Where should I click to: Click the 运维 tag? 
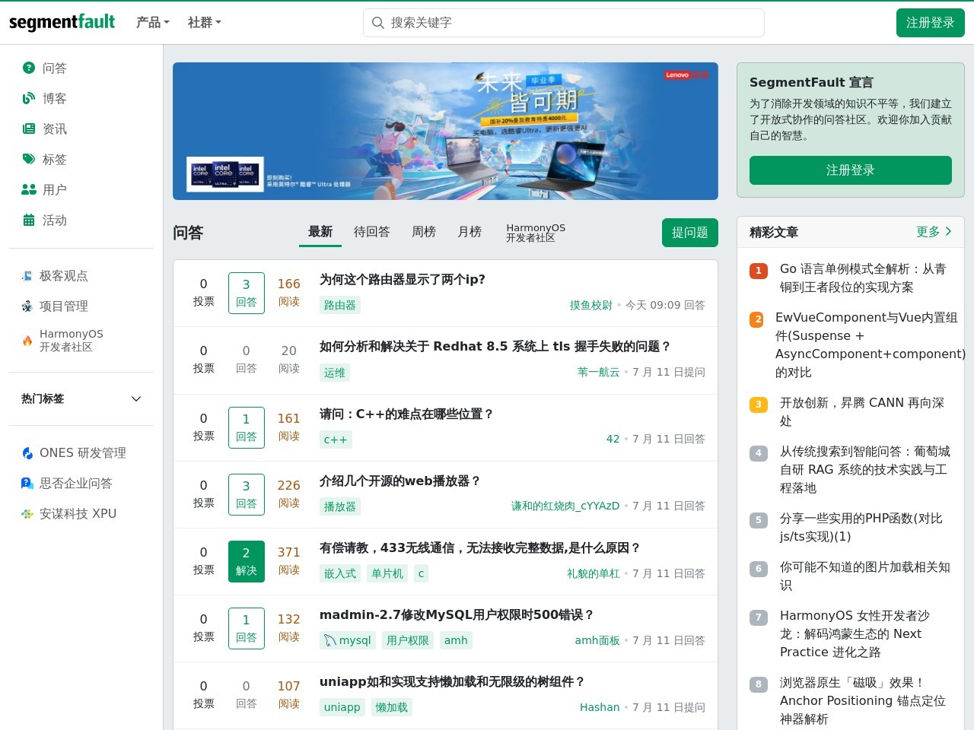(335, 373)
